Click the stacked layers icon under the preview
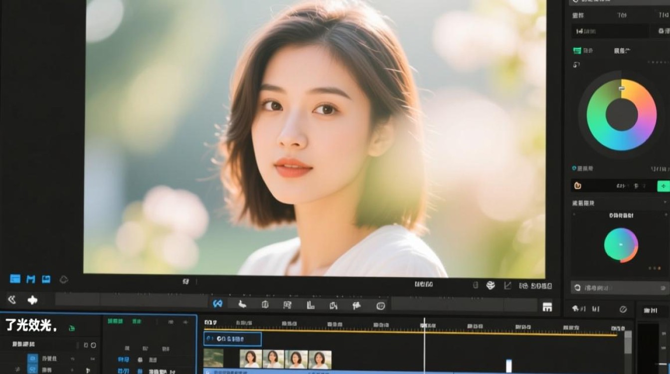 pos(491,285)
